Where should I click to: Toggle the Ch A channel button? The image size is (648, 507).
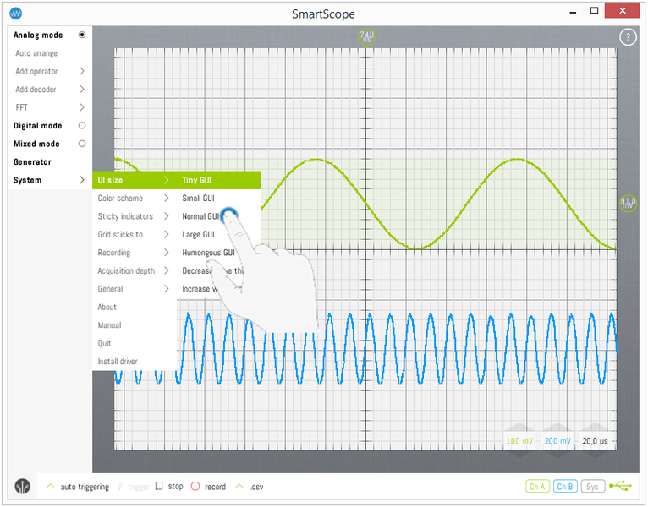click(537, 487)
